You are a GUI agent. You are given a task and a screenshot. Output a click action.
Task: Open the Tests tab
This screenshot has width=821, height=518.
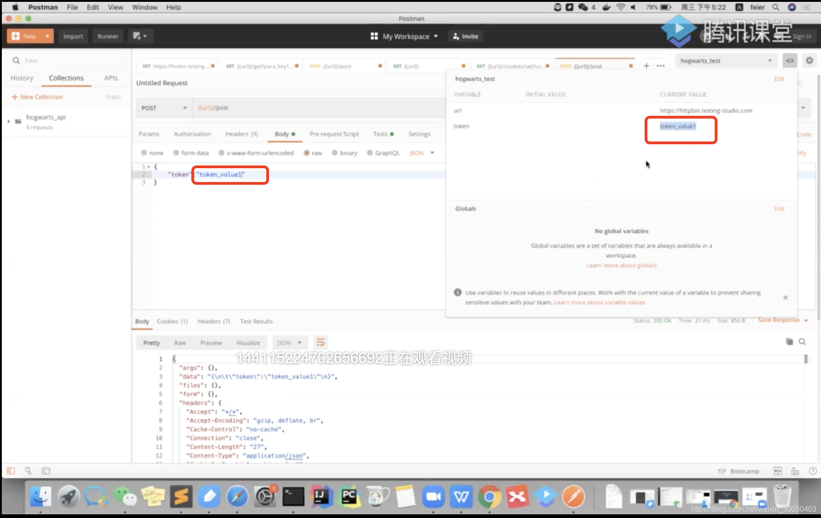(x=383, y=134)
